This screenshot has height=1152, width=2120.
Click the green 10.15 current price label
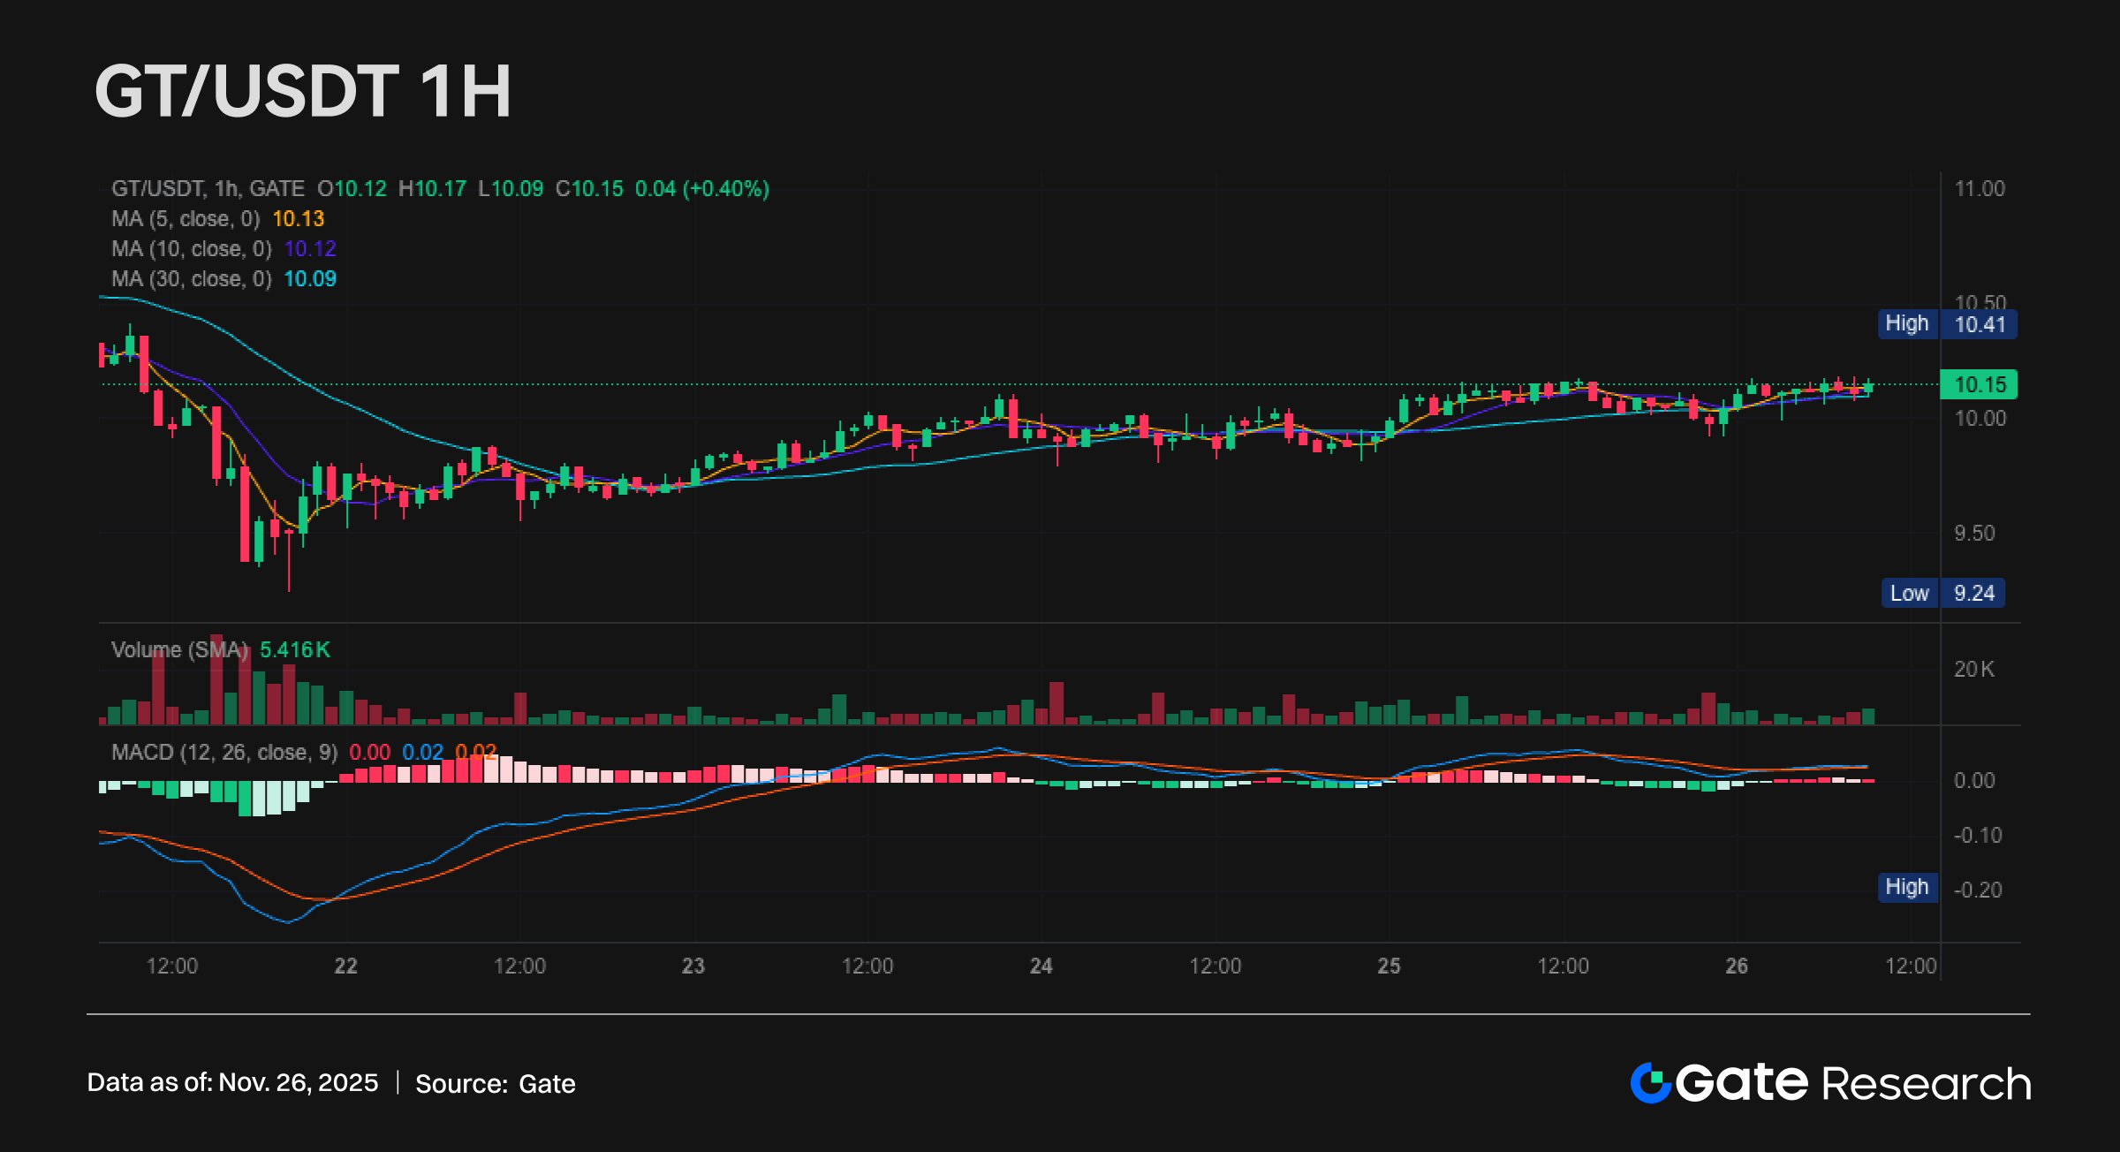coord(1979,385)
